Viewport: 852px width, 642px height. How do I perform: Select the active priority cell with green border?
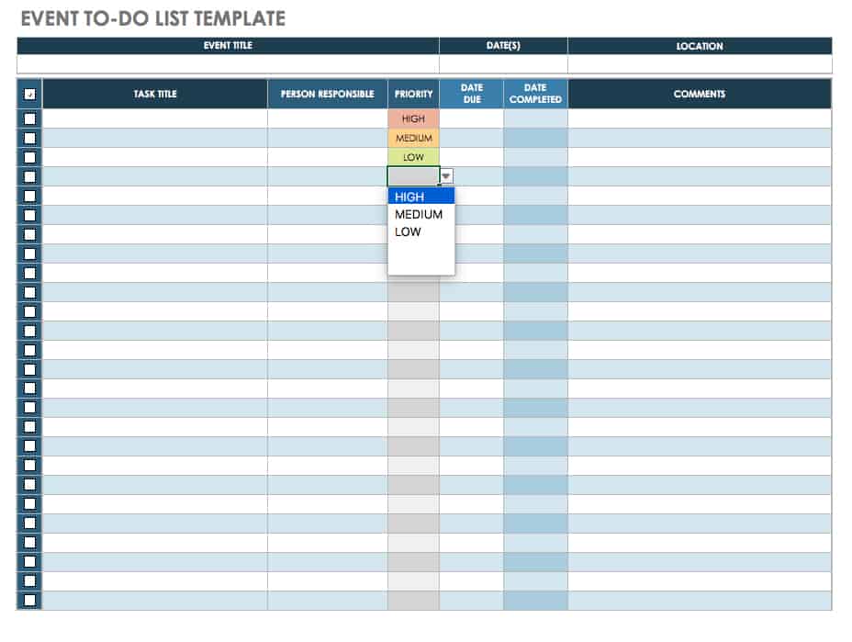pos(413,176)
